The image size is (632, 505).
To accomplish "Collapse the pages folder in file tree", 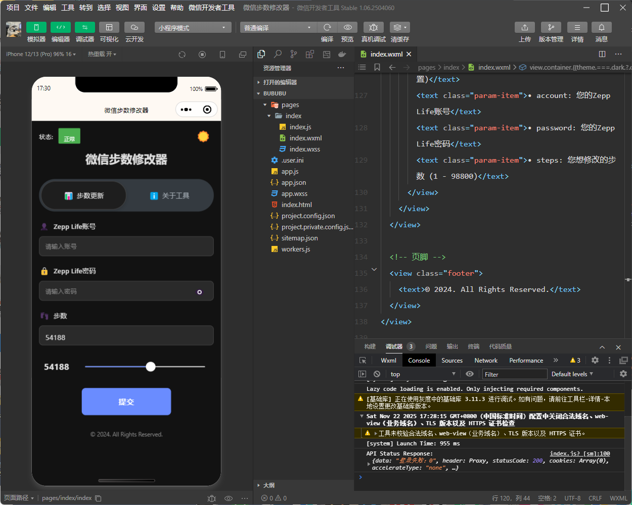I will pyautogui.click(x=290, y=105).
